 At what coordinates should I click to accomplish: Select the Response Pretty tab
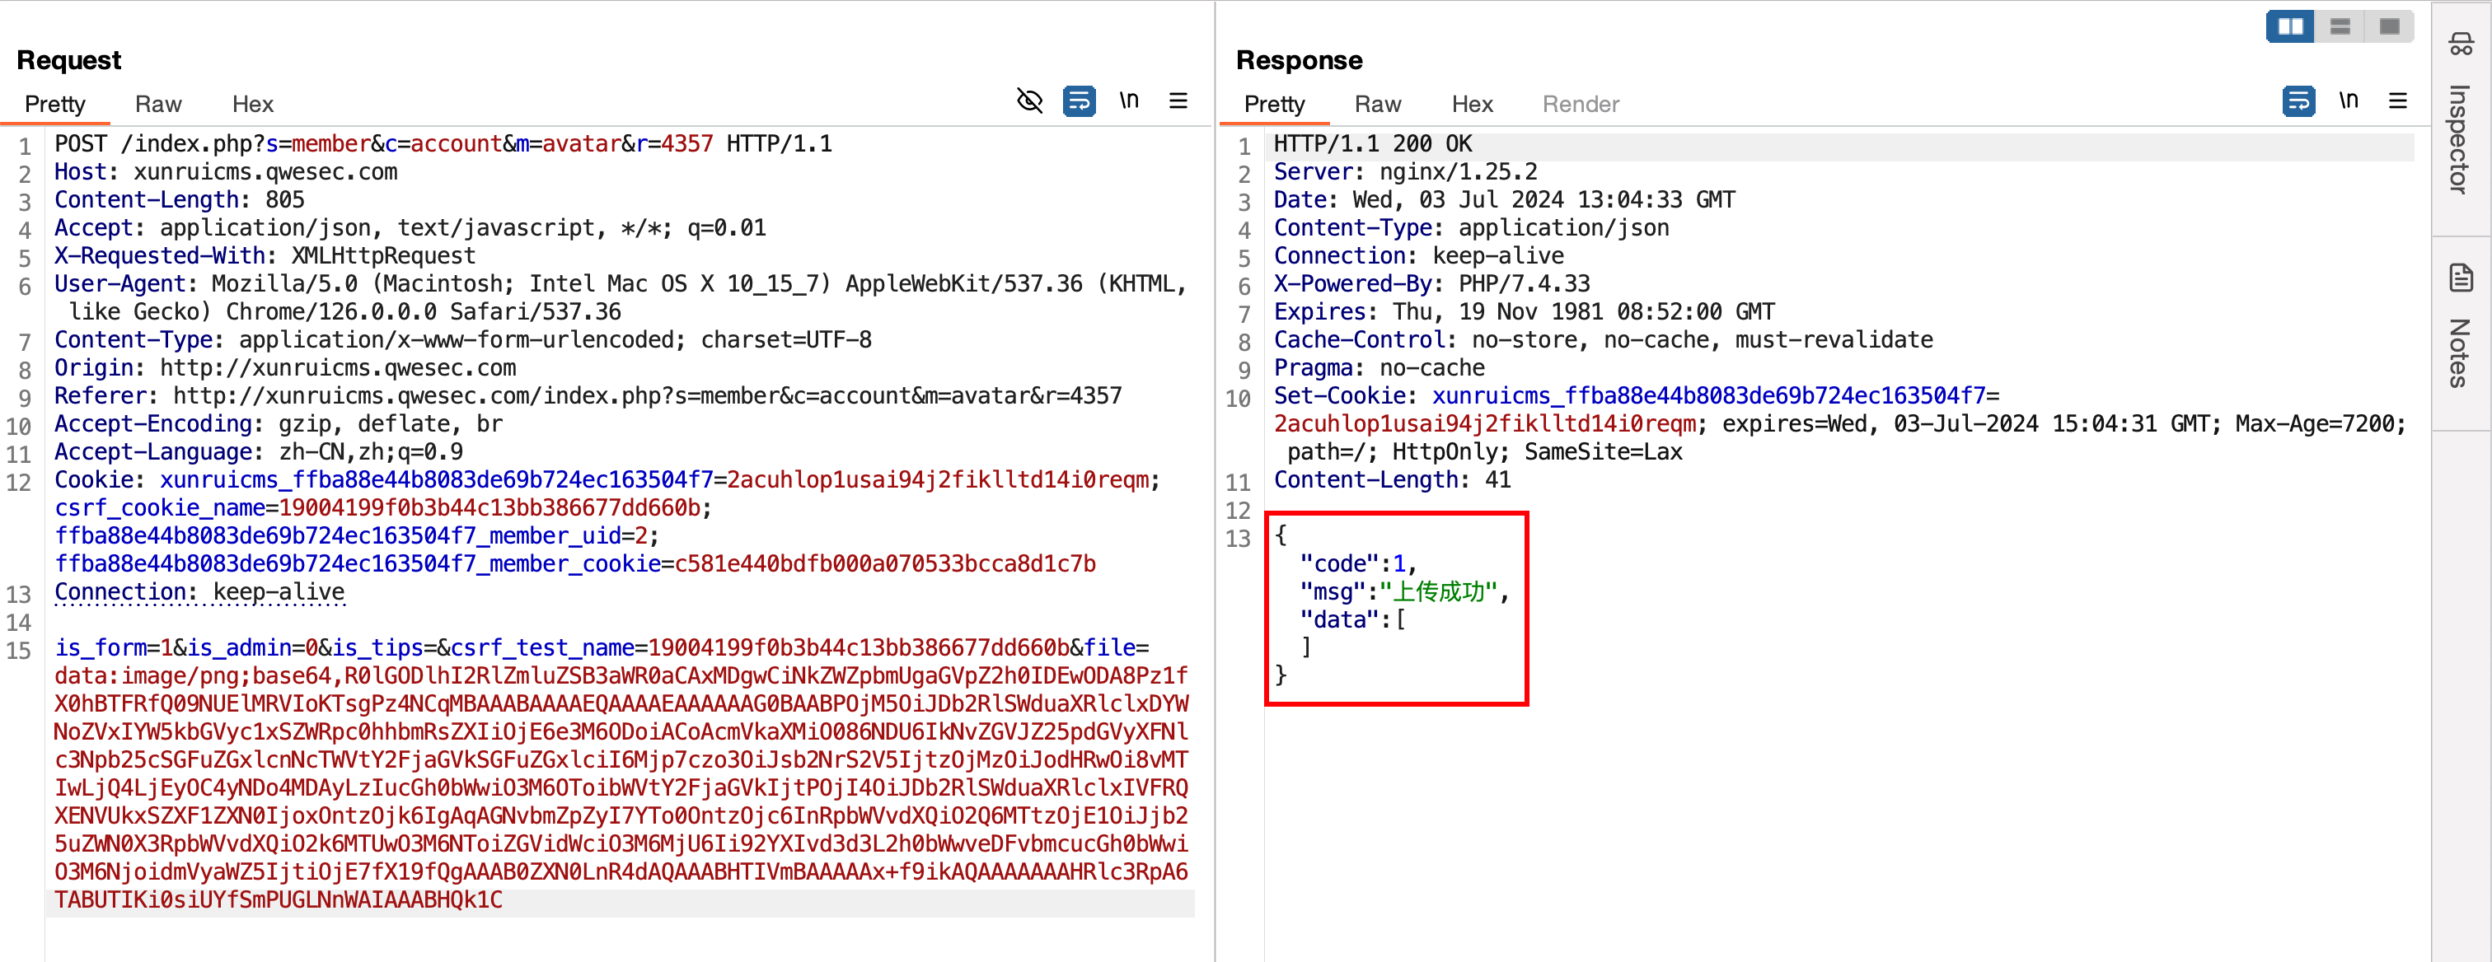tap(1274, 104)
